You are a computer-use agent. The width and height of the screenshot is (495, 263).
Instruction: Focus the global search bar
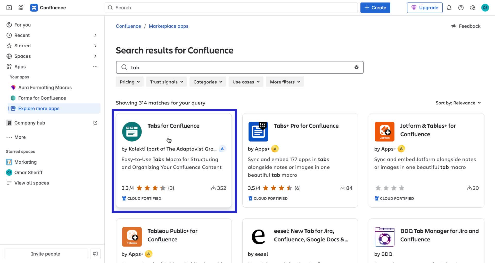coord(231,7)
